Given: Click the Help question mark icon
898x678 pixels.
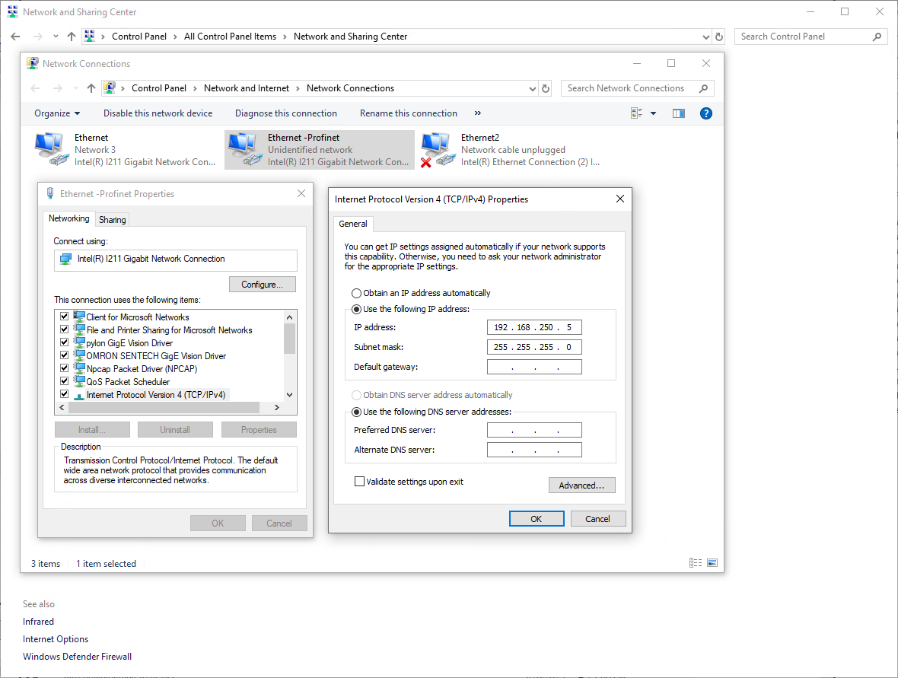Looking at the screenshot, I should pyautogui.click(x=705, y=113).
